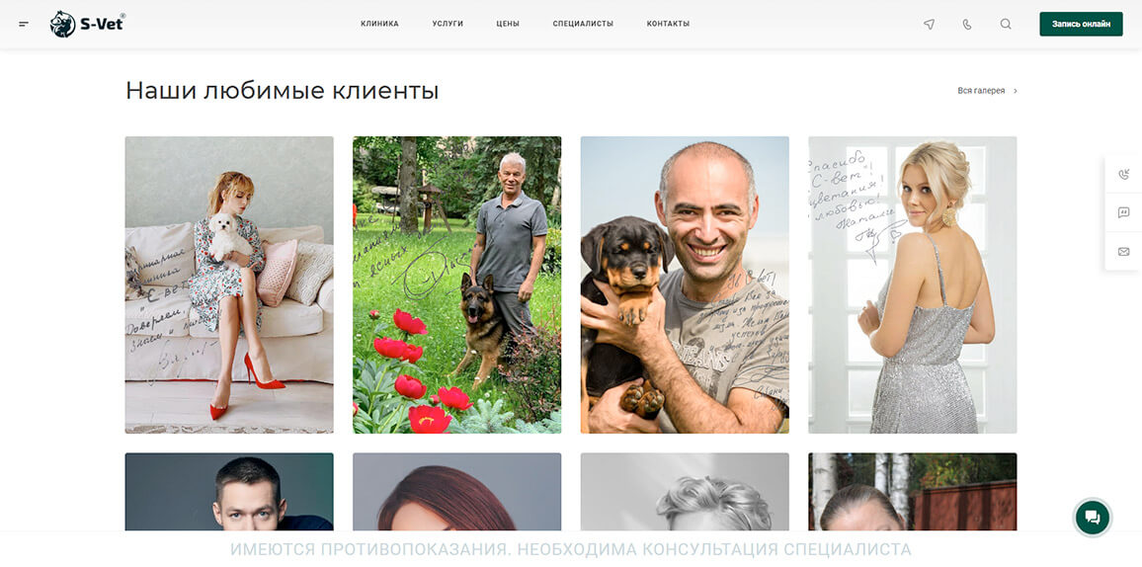Open the Контакты menu item
The image size is (1142, 567).
point(668,24)
